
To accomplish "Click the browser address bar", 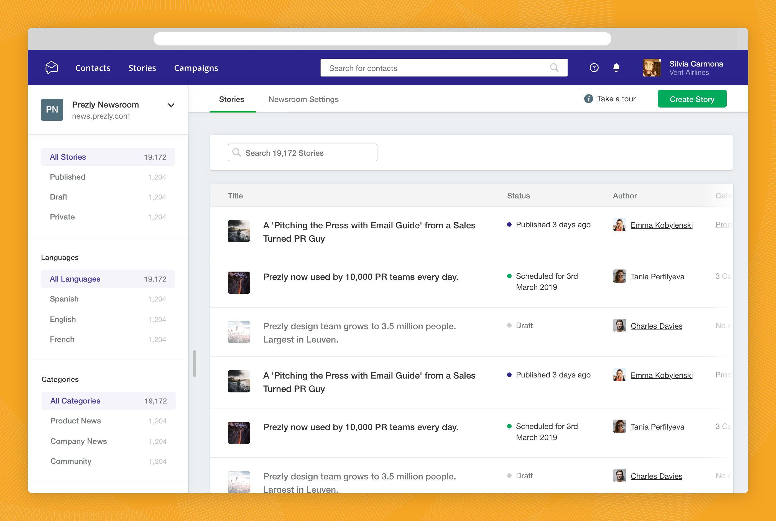I will point(382,39).
